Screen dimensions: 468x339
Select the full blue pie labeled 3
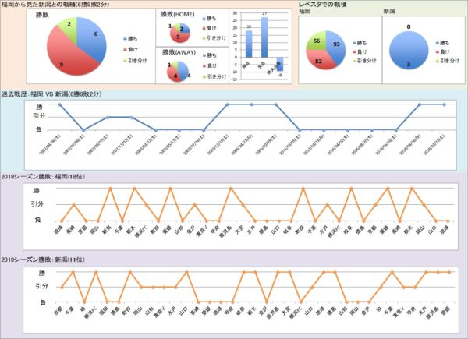[x=409, y=51]
